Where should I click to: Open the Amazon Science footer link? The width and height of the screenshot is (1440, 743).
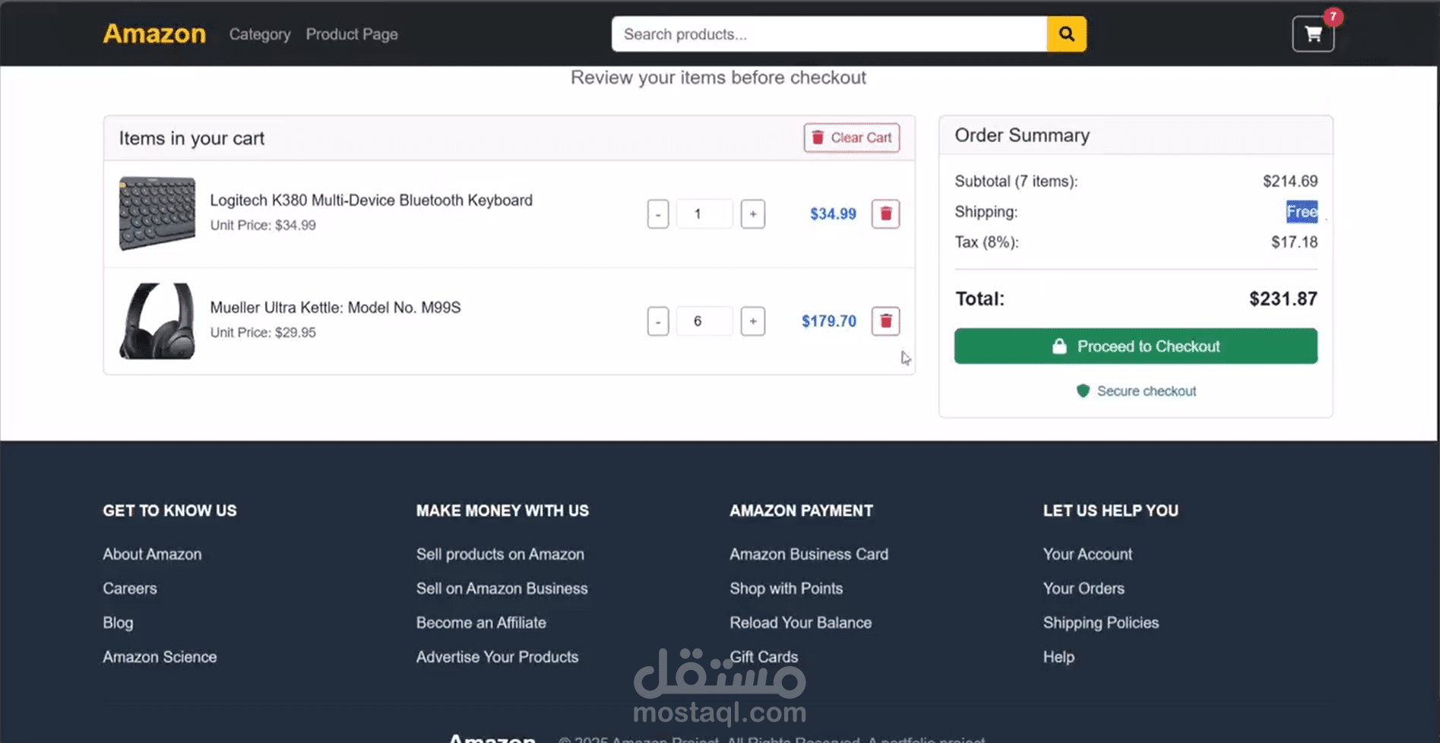160,656
